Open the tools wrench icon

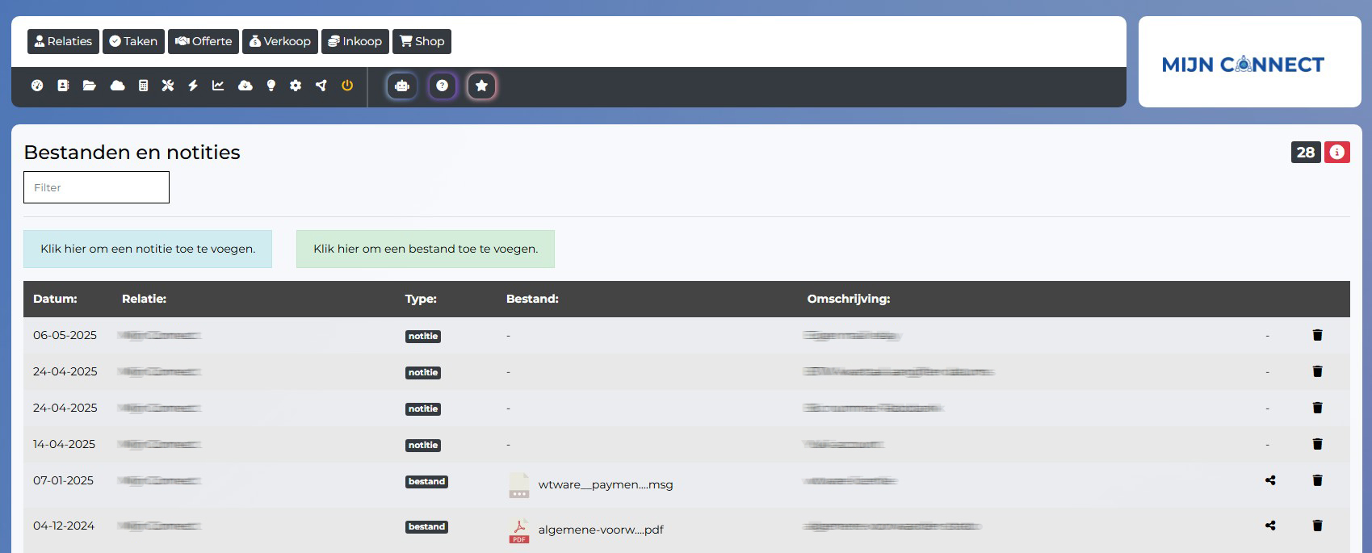tap(168, 86)
